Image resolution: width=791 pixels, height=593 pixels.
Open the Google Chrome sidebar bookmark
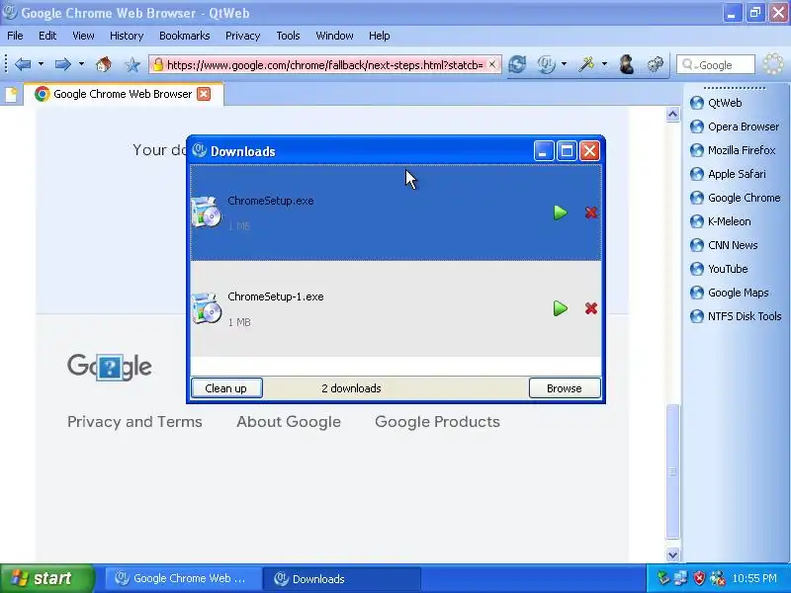coord(735,198)
